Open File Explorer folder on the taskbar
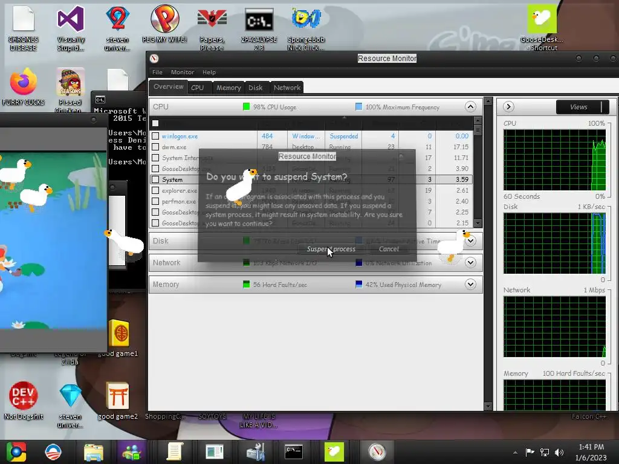 94,452
